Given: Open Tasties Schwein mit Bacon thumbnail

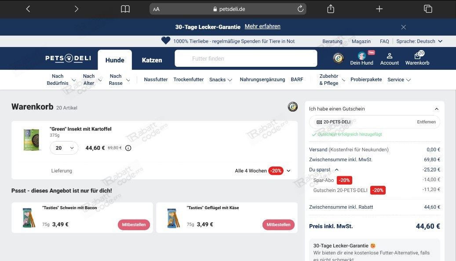Looking at the screenshot, I should pyautogui.click(x=29, y=218).
